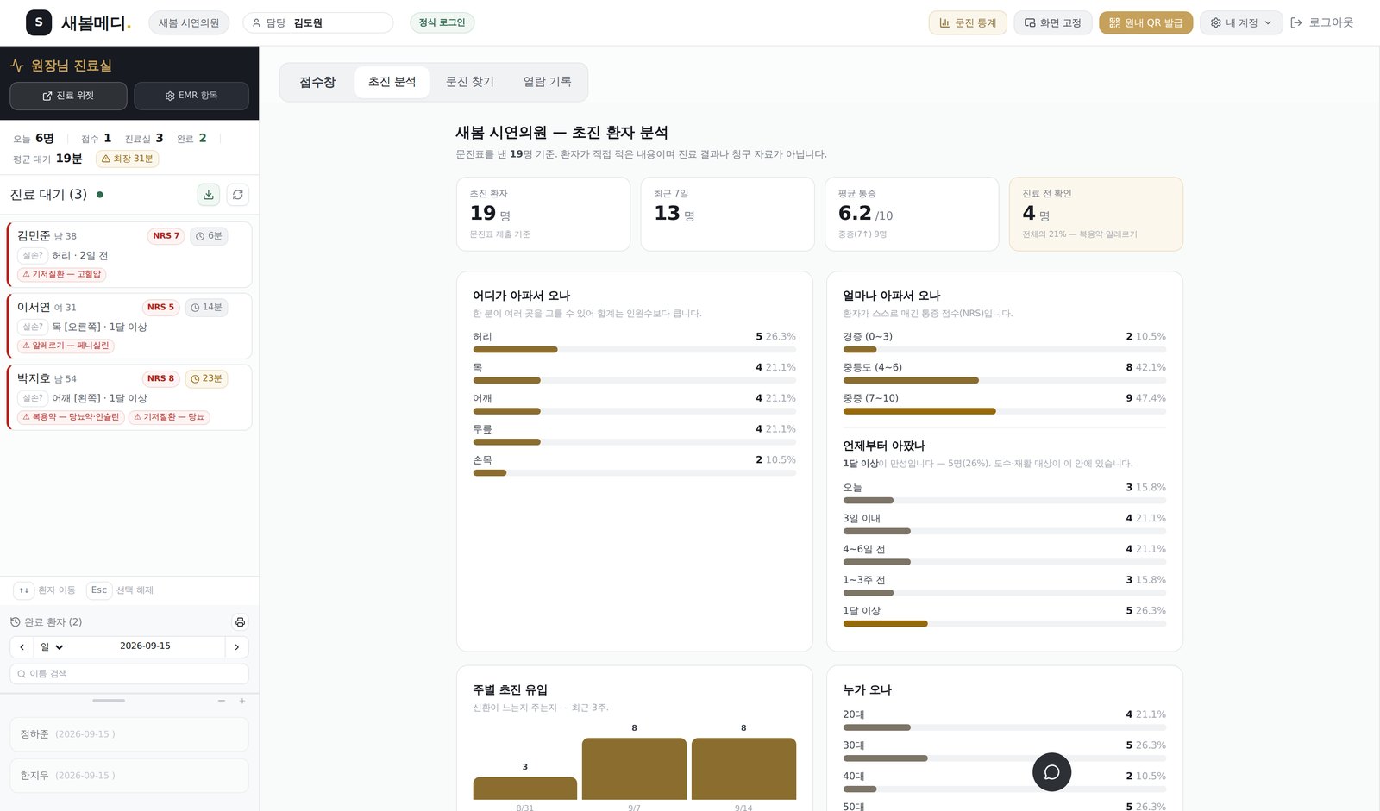Screen dimensions: 1380x811
Task: Select patient card 김민준
Action: point(129,254)
